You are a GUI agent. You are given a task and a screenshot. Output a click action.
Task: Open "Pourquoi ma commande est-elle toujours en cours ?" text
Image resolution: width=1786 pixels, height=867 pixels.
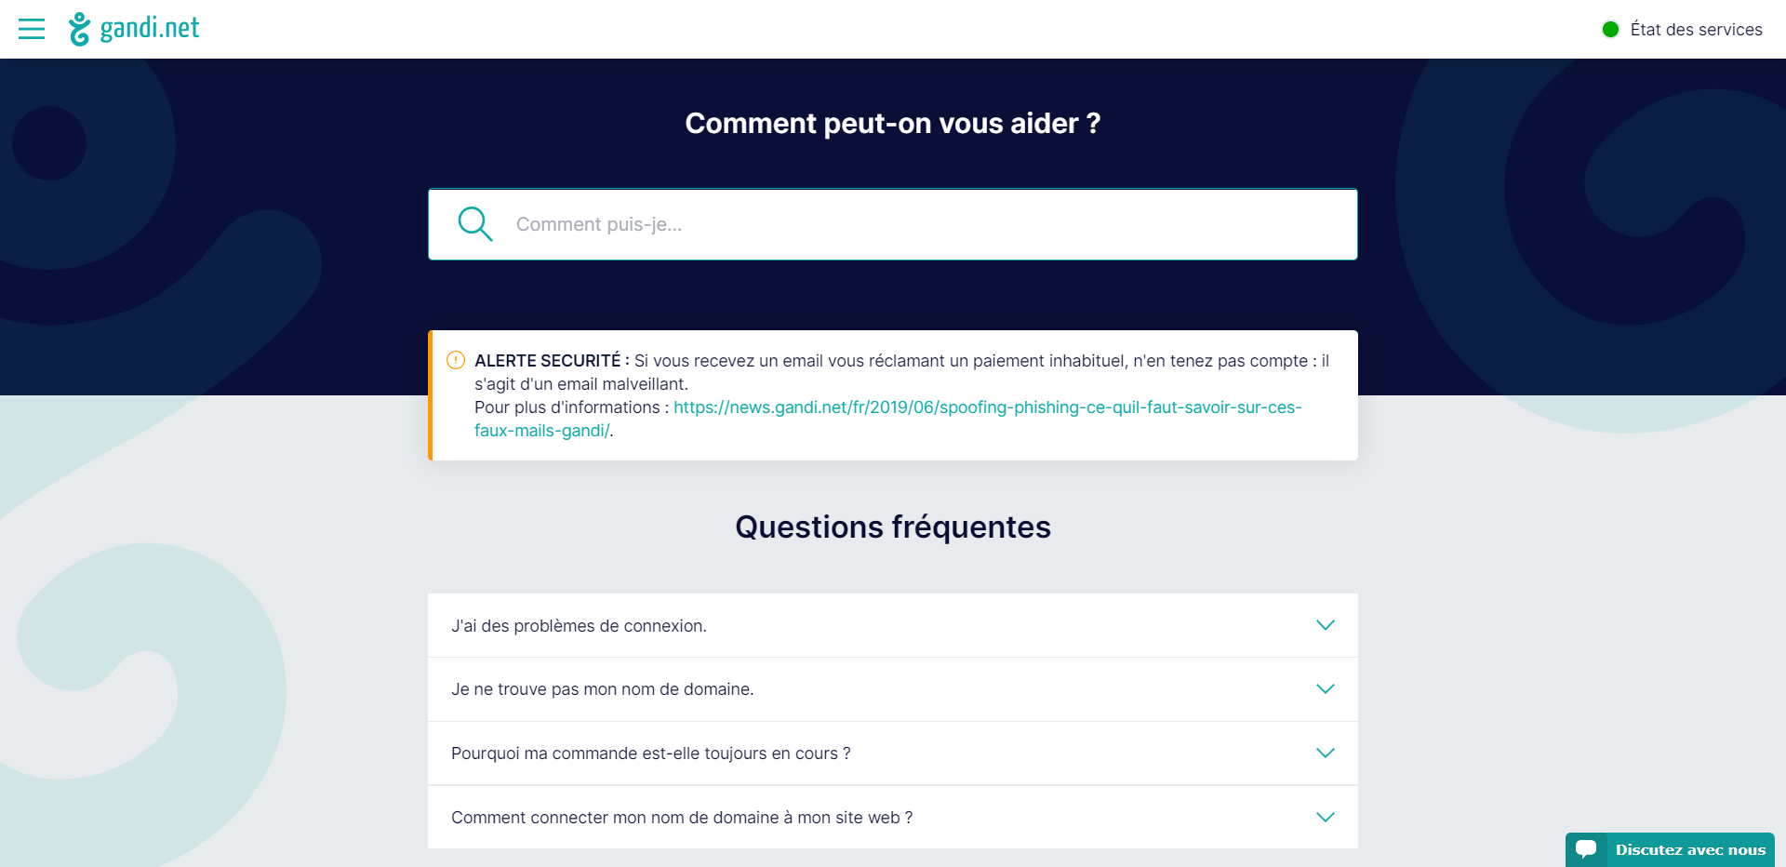click(650, 754)
